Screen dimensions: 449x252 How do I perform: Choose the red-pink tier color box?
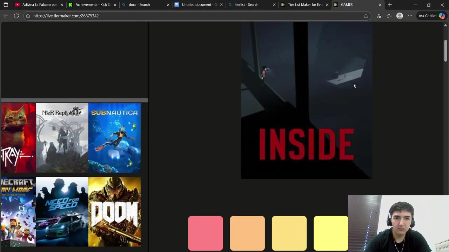point(206,233)
